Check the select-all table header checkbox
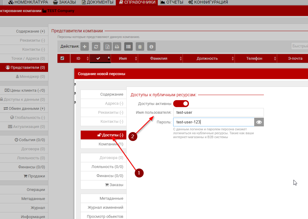308x219 pixels. point(62,58)
